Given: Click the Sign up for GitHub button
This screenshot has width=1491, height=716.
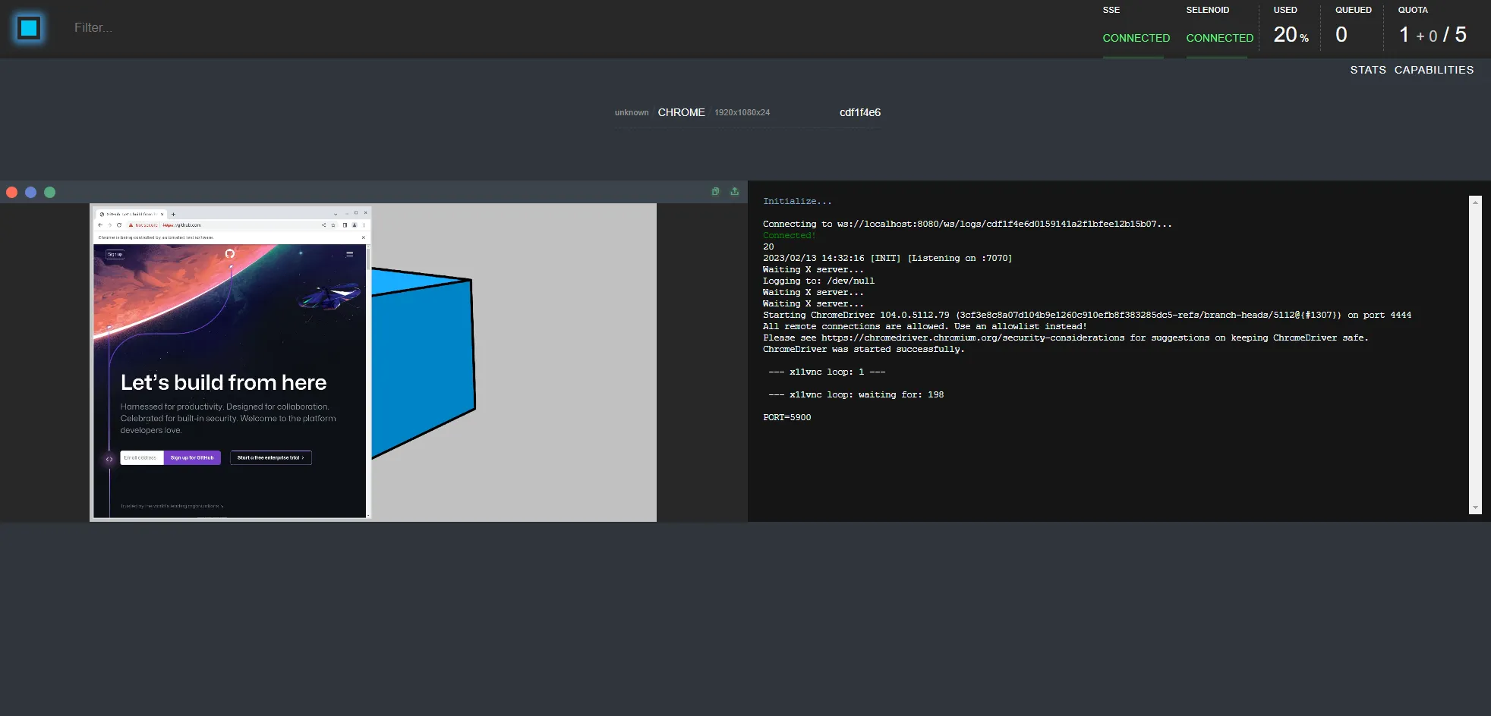Looking at the screenshot, I should (x=193, y=457).
